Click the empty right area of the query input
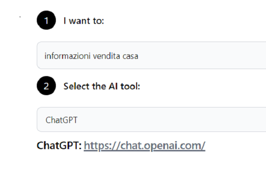Image resolution: width=266 pixels, height=177 pixels. point(222,56)
